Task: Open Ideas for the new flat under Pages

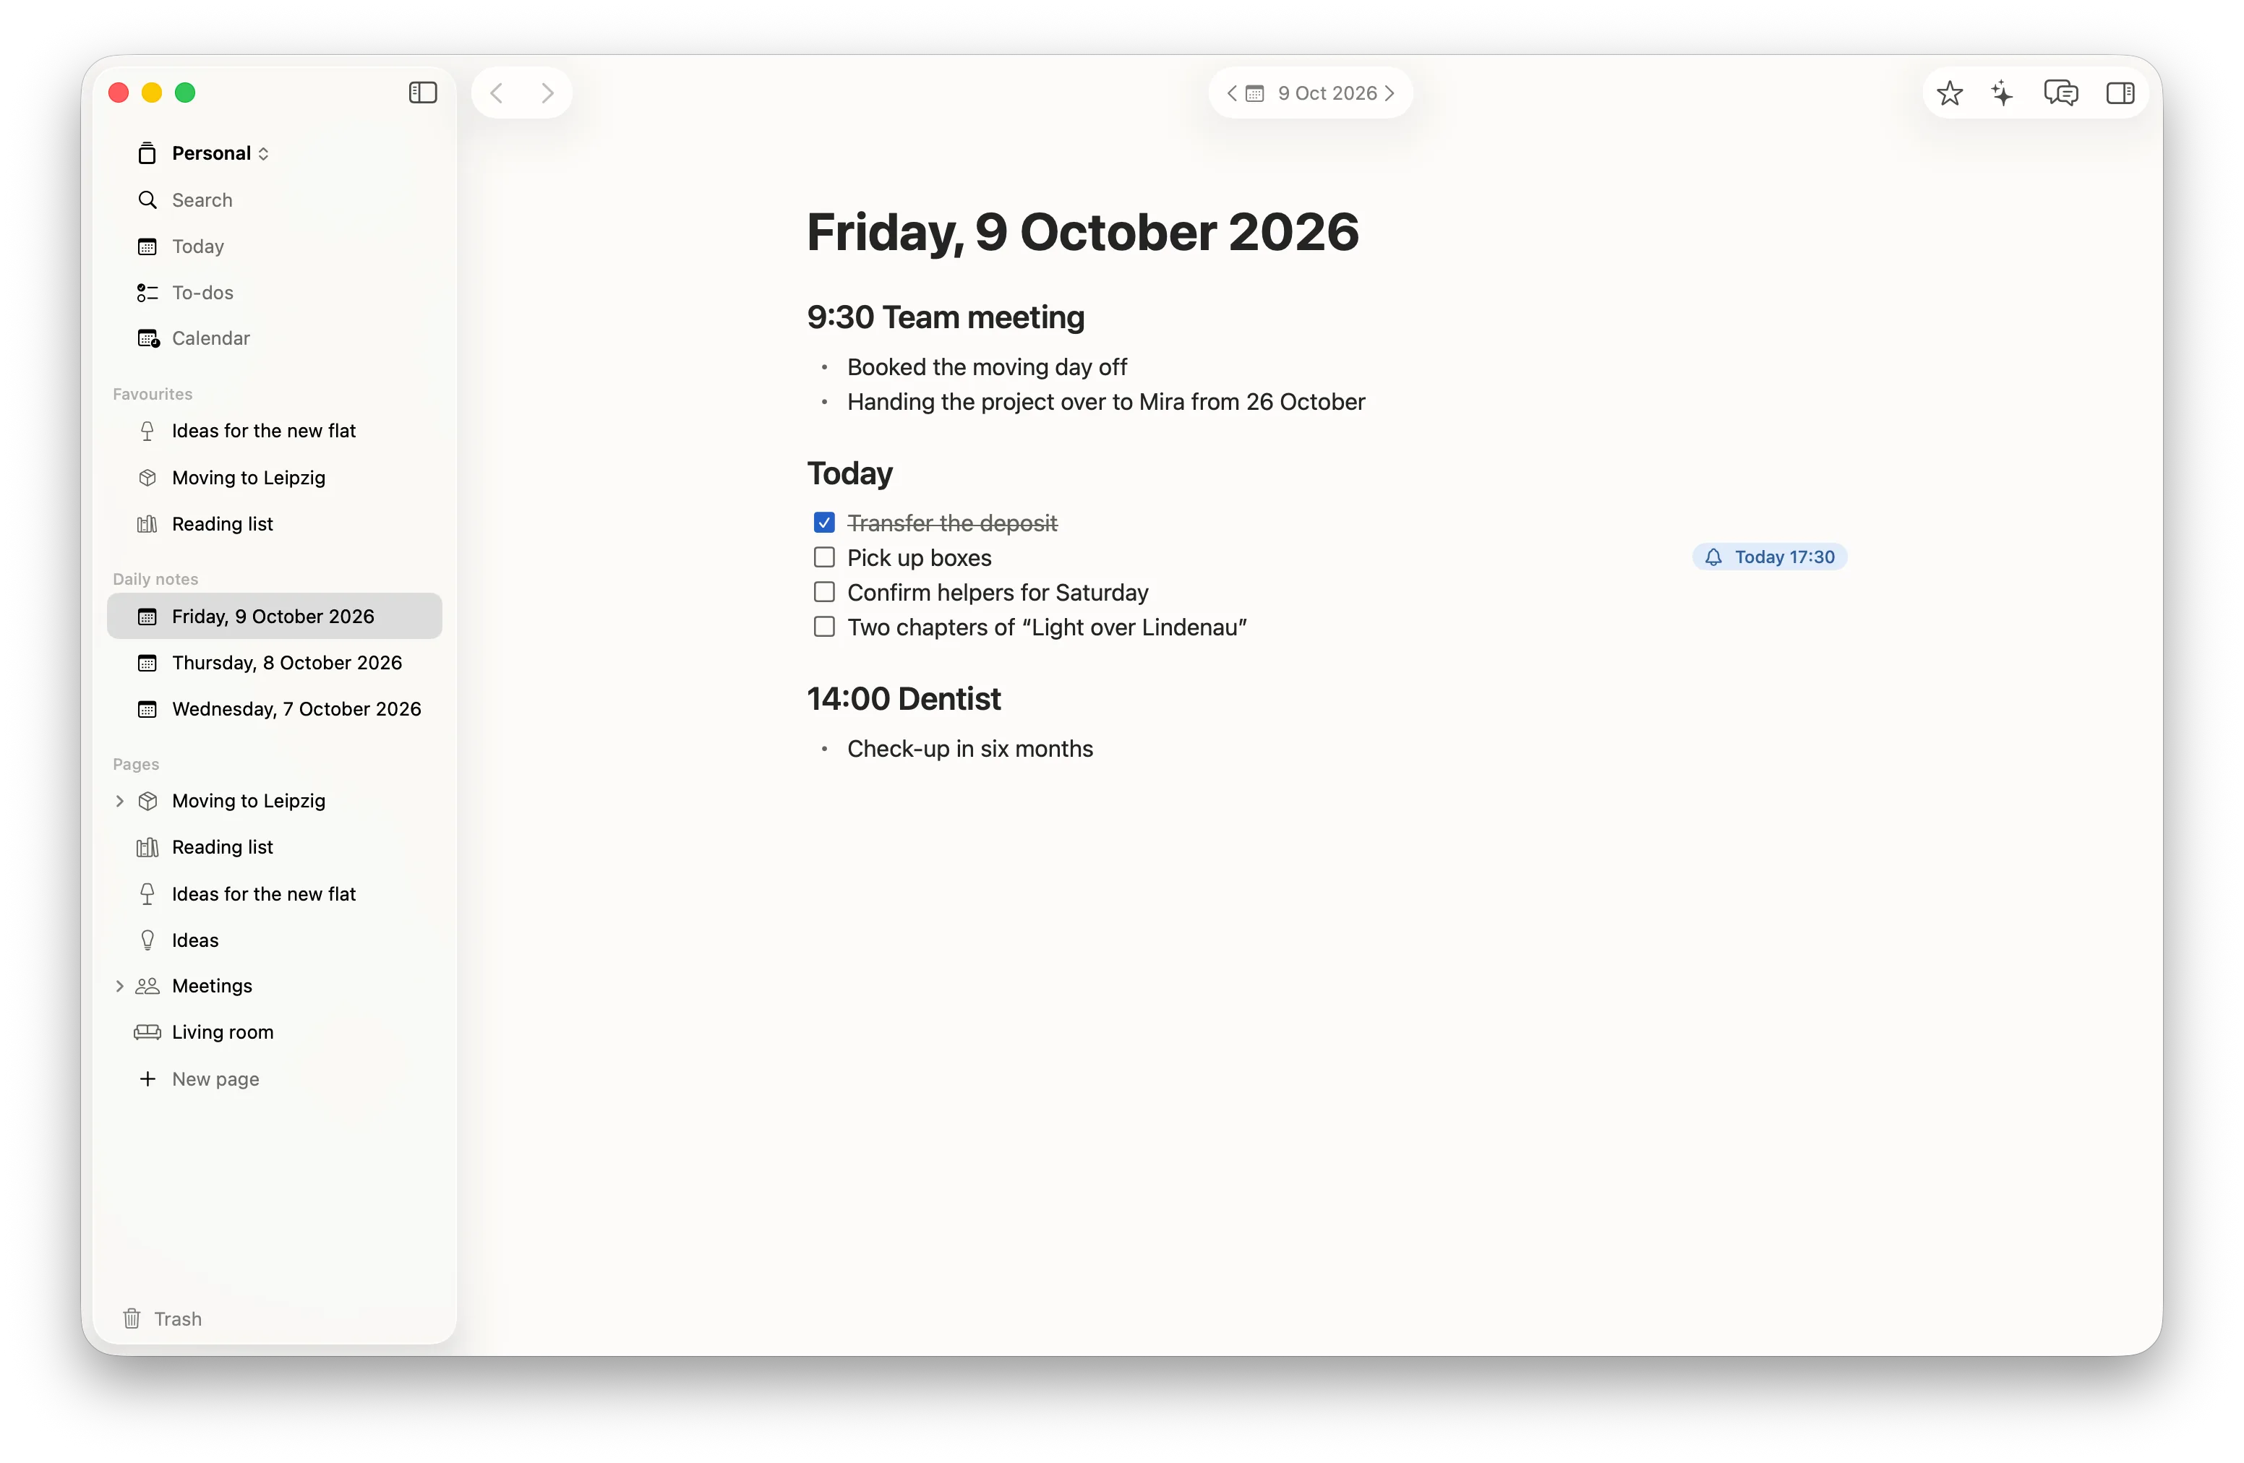Action: coord(273,893)
